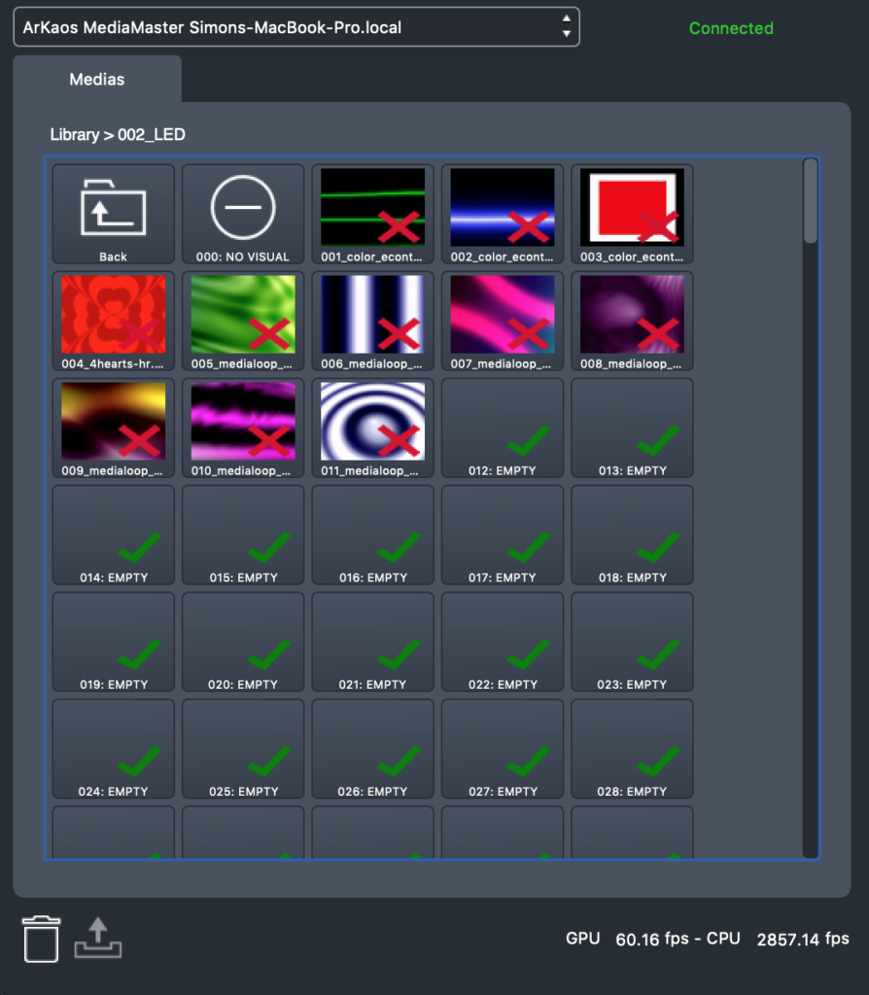869x995 pixels.
Task: Click the 015: EMPTY slot
Action: [x=242, y=535]
